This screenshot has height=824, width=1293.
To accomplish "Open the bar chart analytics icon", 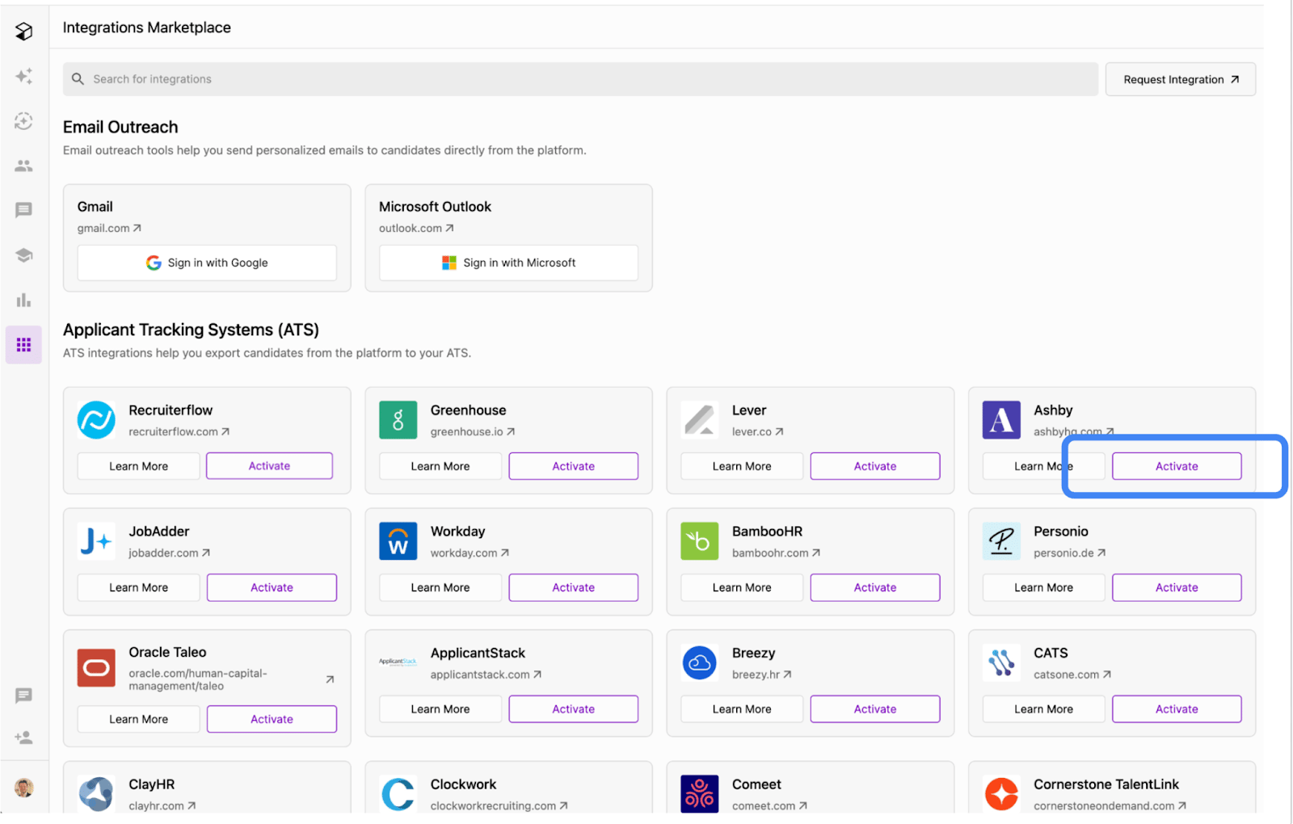I will [24, 300].
